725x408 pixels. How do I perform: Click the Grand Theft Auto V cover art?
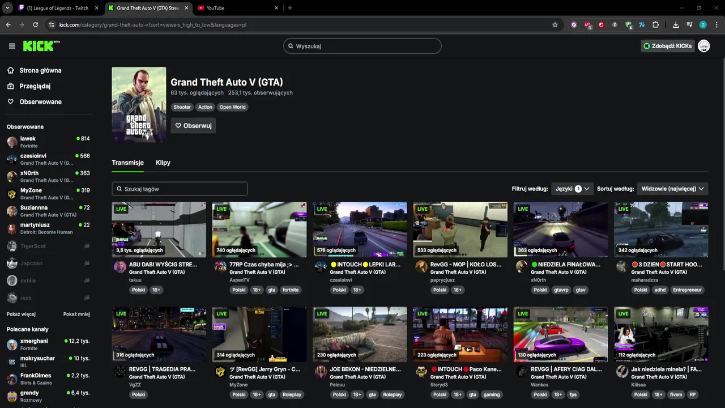point(139,105)
